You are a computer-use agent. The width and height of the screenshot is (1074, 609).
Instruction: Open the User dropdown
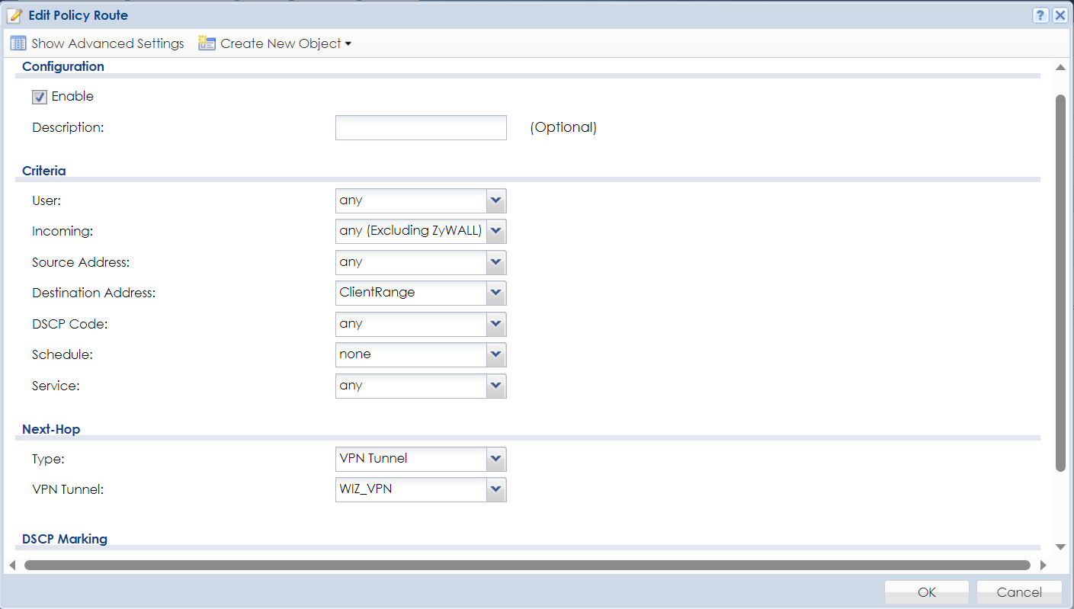click(496, 200)
